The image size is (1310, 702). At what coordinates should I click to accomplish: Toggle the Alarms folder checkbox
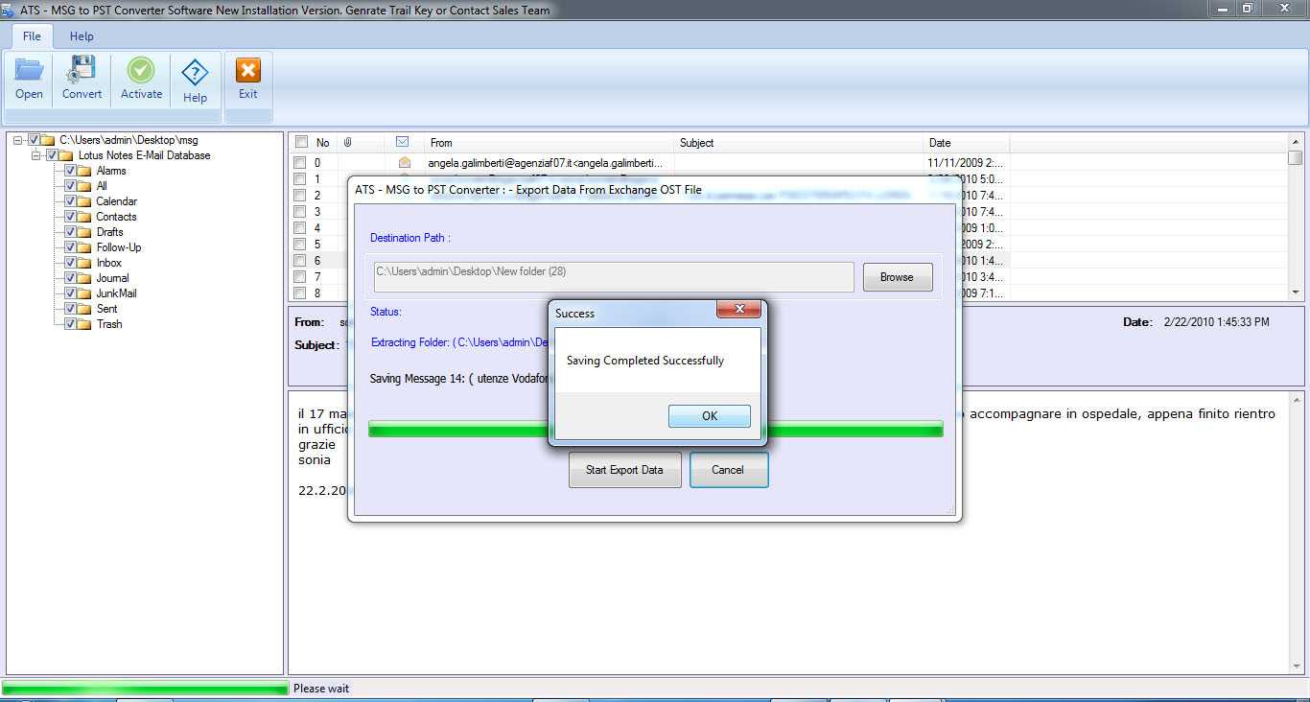coord(70,171)
